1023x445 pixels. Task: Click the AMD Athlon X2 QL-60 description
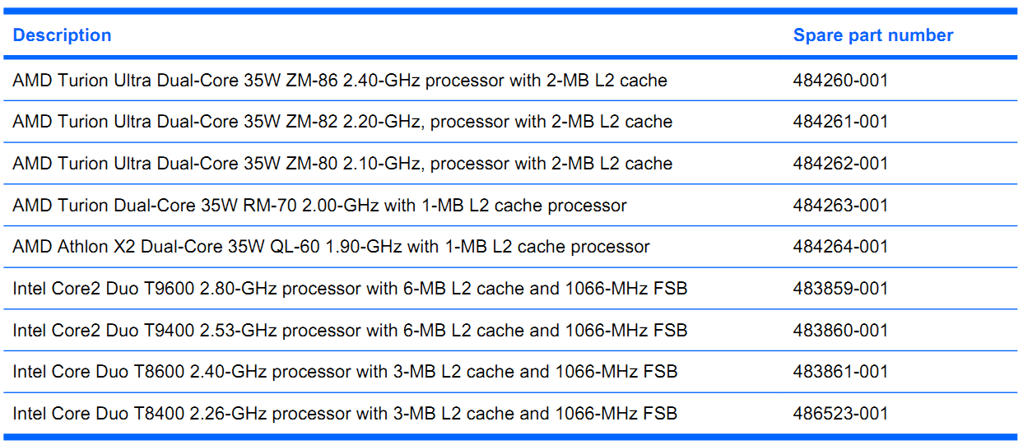tap(331, 247)
